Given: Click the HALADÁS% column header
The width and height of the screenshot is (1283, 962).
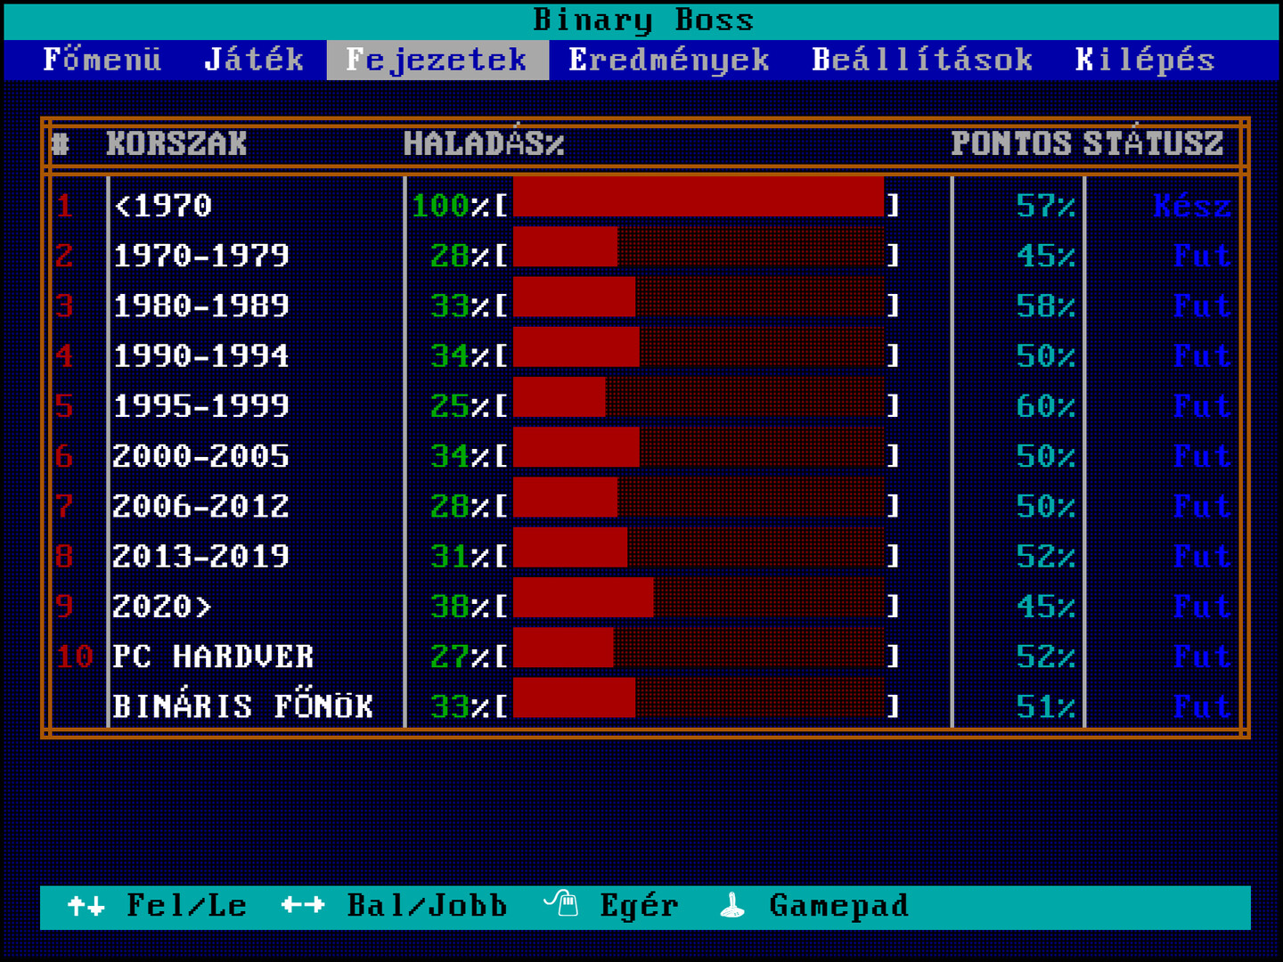Looking at the screenshot, I should (x=484, y=143).
